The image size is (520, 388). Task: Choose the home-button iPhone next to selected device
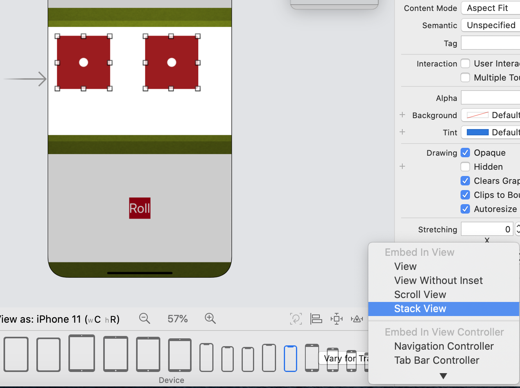(x=312, y=357)
